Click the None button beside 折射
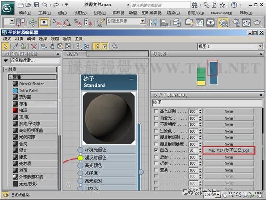Image resolution: width=266 pixels, height=200 pixels. pyautogui.click(x=228, y=163)
